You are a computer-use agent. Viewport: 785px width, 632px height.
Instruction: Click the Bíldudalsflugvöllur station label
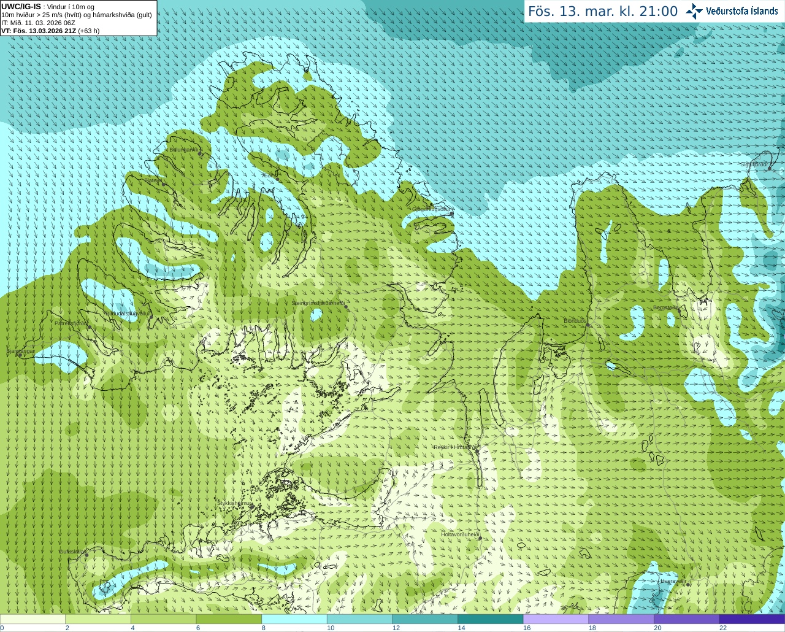coord(127,313)
